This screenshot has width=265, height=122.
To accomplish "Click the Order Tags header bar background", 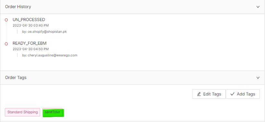I will pos(132,78).
